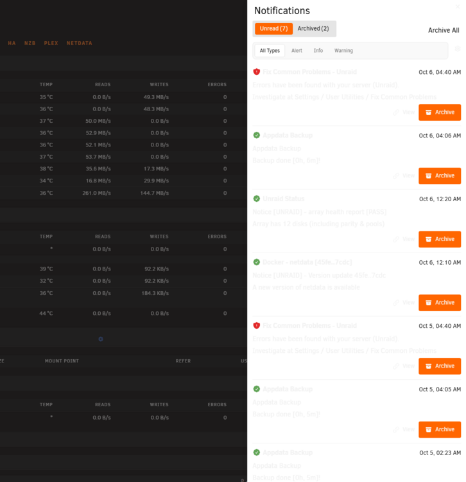Click green check icon on Oct 5, 04:05 AM backup
The height and width of the screenshot is (482, 466).
[257, 389]
